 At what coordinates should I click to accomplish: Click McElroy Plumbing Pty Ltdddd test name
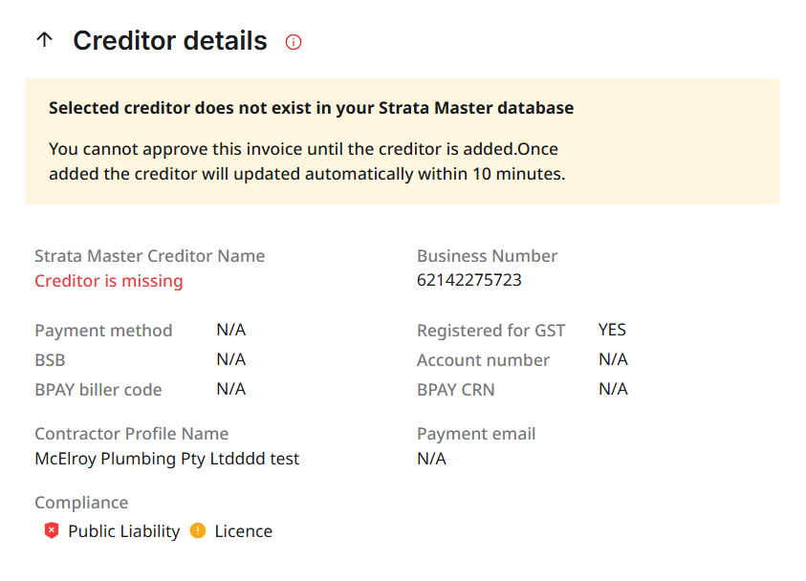(166, 459)
